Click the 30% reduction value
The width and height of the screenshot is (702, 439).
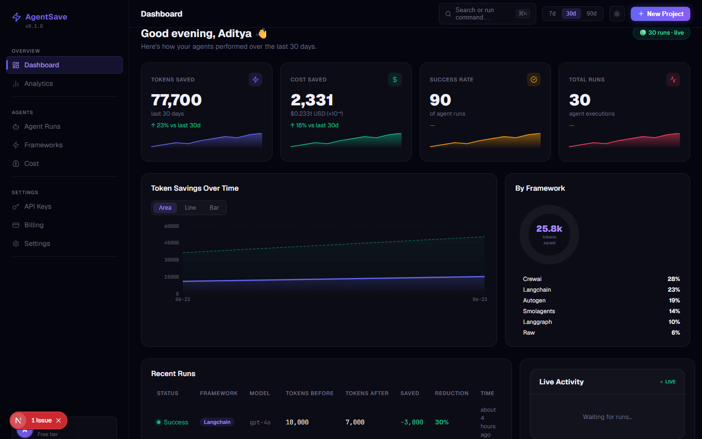pos(442,422)
